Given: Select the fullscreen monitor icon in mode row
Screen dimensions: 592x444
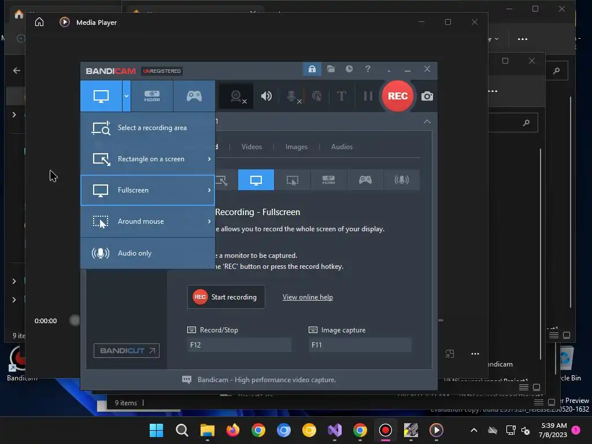Looking at the screenshot, I should tap(256, 180).
